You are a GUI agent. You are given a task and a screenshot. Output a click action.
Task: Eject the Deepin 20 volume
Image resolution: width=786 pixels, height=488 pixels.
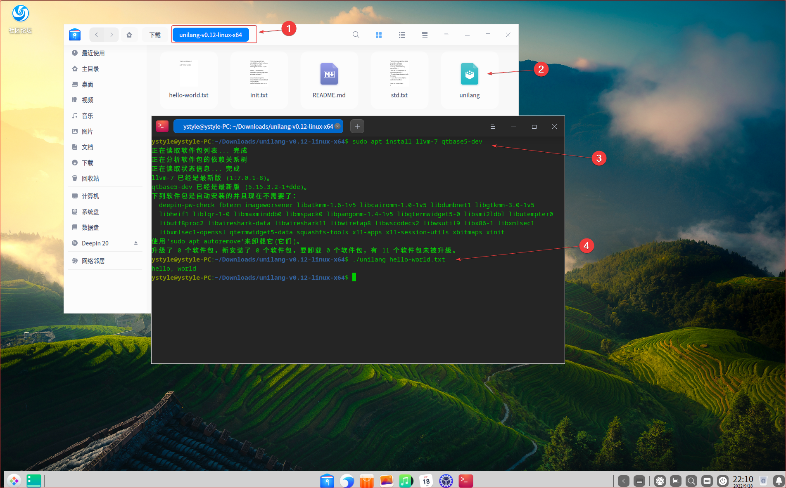click(x=136, y=243)
